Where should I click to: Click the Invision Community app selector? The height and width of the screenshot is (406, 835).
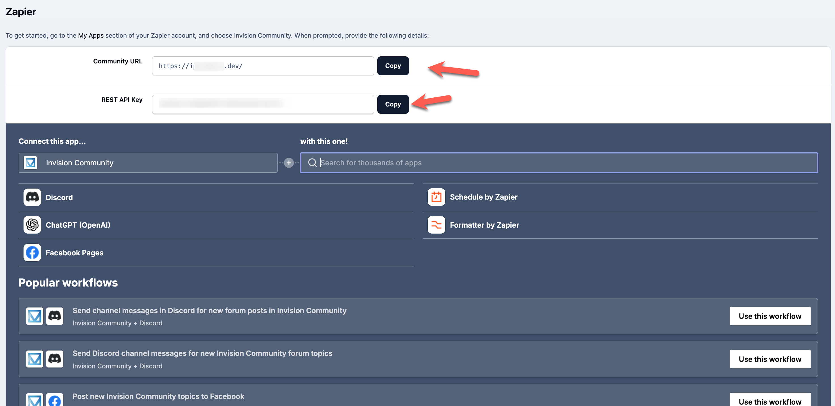pos(148,163)
